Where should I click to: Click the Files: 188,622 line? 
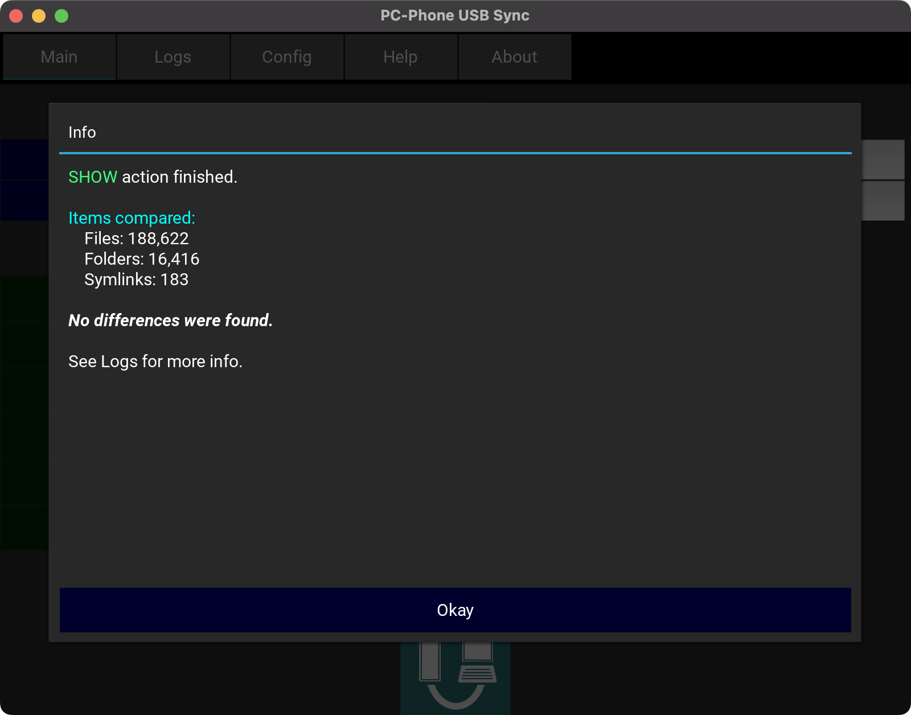[136, 239]
